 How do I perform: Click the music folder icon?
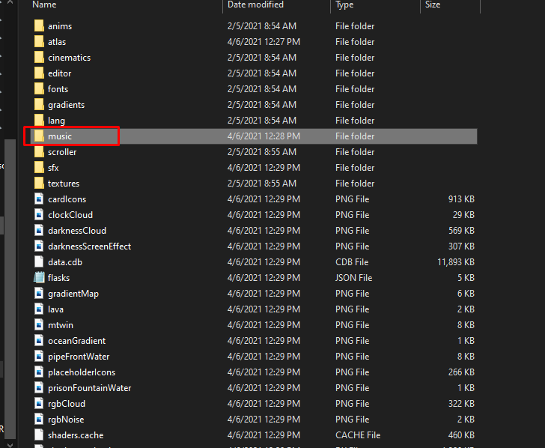pos(40,136)
